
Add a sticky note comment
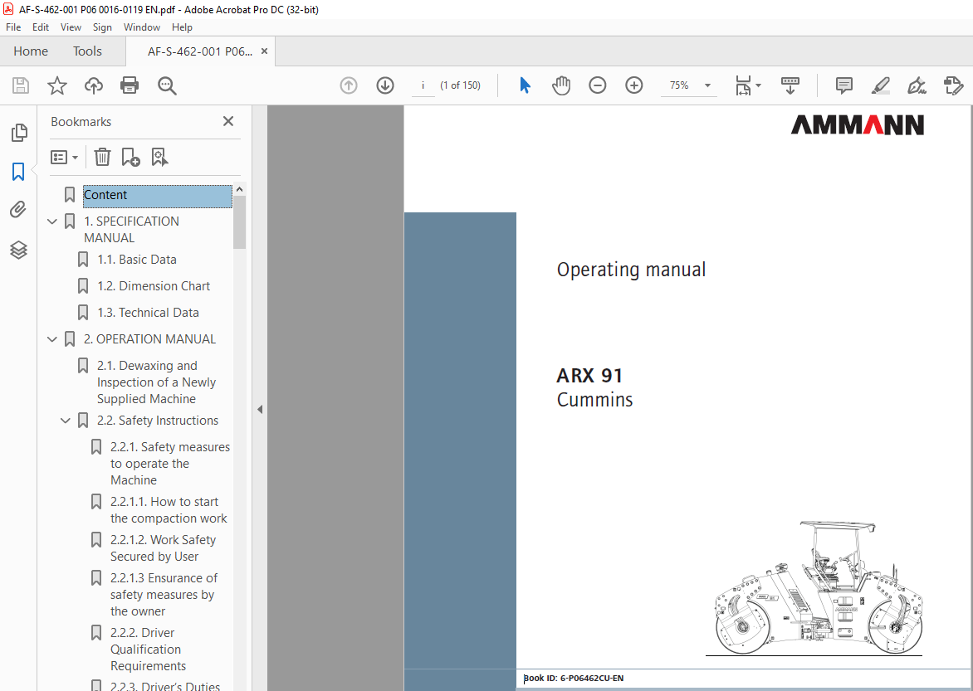tap(844, 85)
